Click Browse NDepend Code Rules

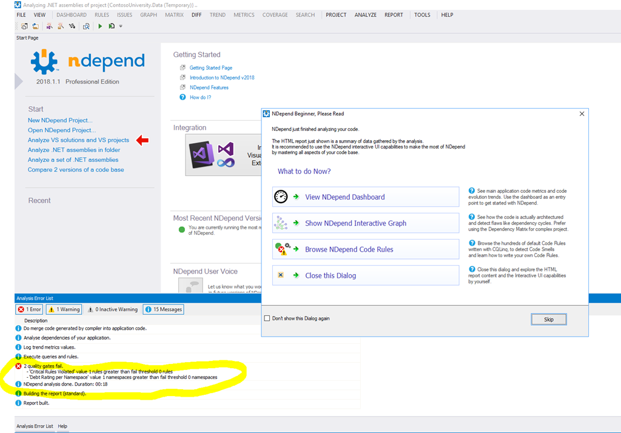pyautogui.click(x=349, y=249)
